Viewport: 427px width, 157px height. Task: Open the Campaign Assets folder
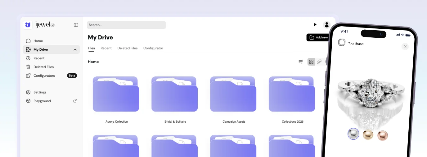click(233, 94)
